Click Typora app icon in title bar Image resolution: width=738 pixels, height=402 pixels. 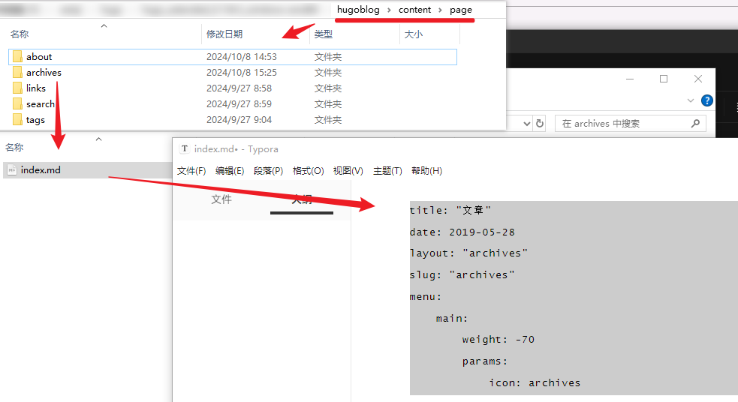tap(185, 149)
